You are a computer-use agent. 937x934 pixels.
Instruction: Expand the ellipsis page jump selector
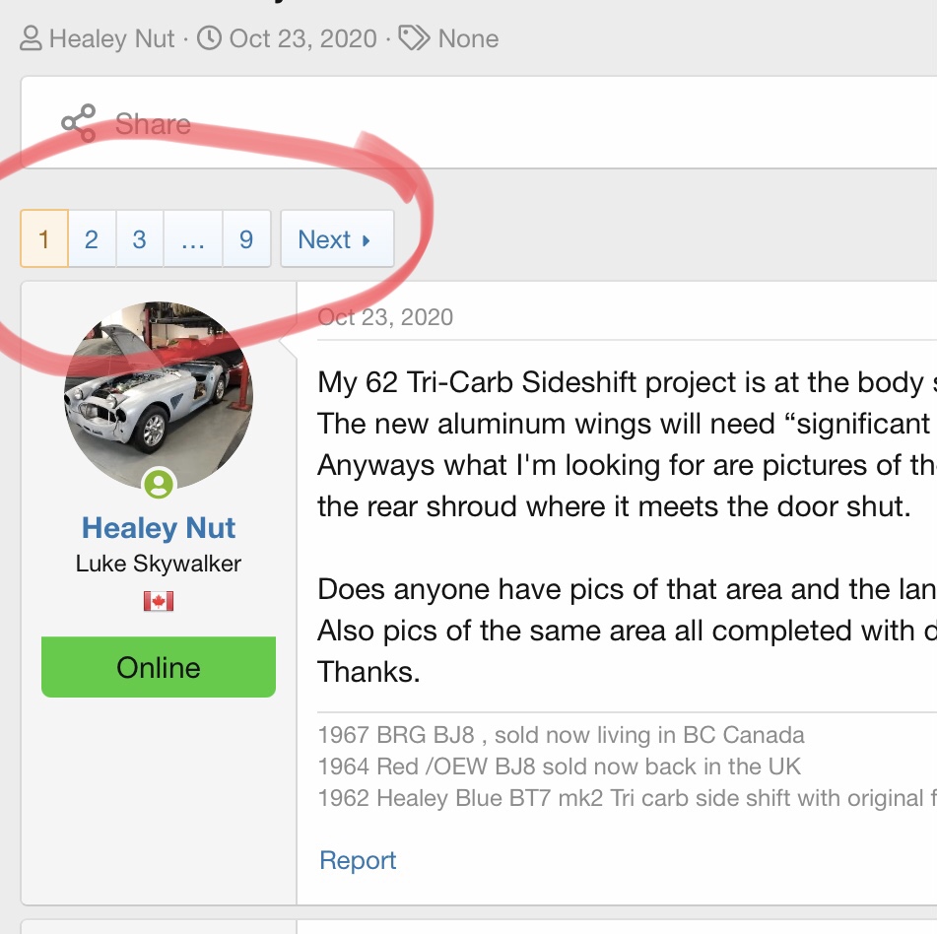(x=193, y=239)
